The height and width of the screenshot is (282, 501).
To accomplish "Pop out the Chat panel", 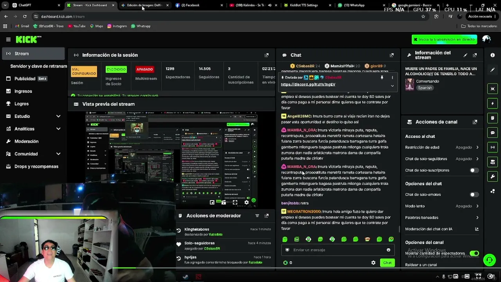I will pos(391,55).
